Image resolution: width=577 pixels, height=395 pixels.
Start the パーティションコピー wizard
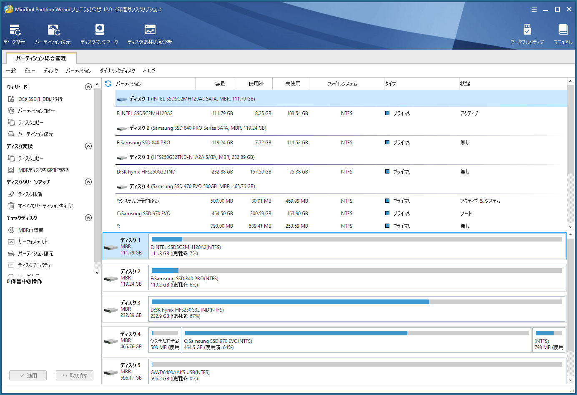[x=32, y=111]
